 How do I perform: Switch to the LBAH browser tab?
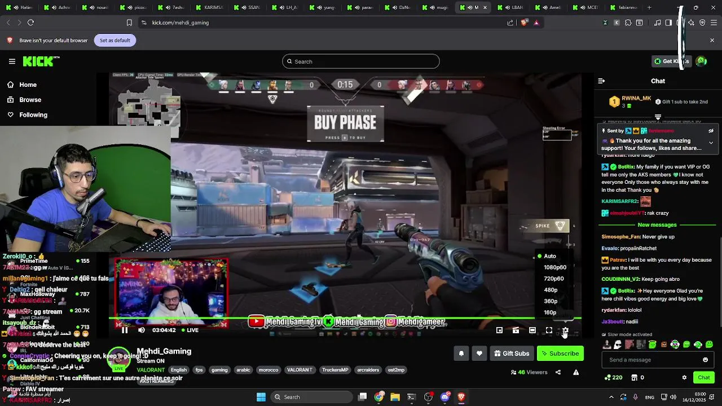click(511, 8)
